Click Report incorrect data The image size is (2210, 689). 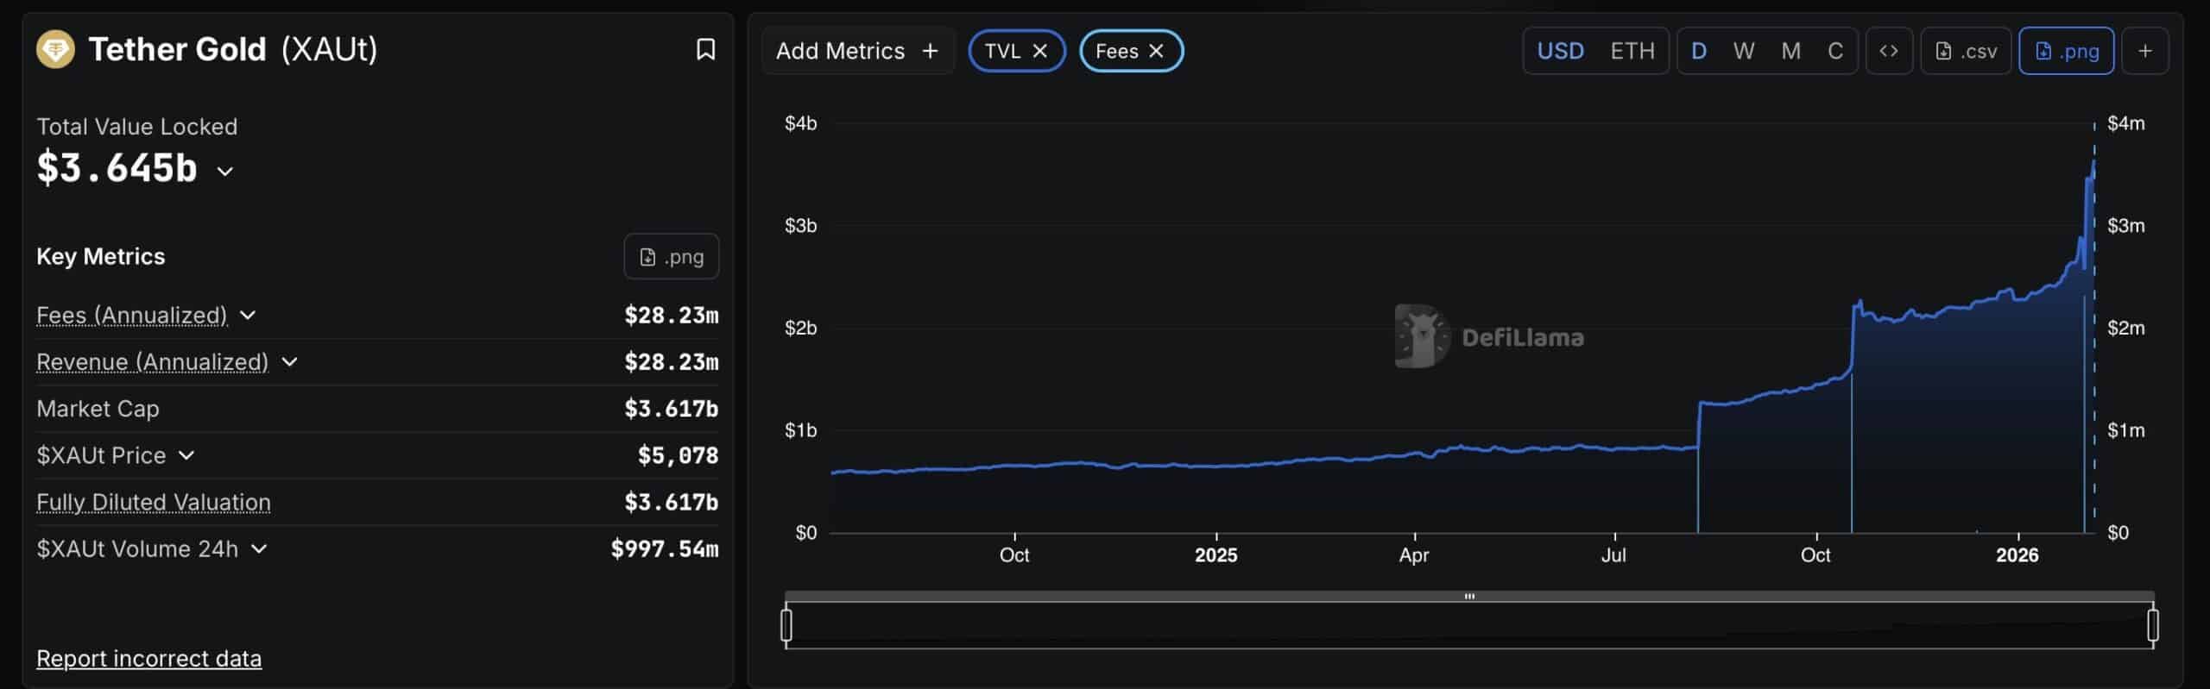(x=148, y=658)
